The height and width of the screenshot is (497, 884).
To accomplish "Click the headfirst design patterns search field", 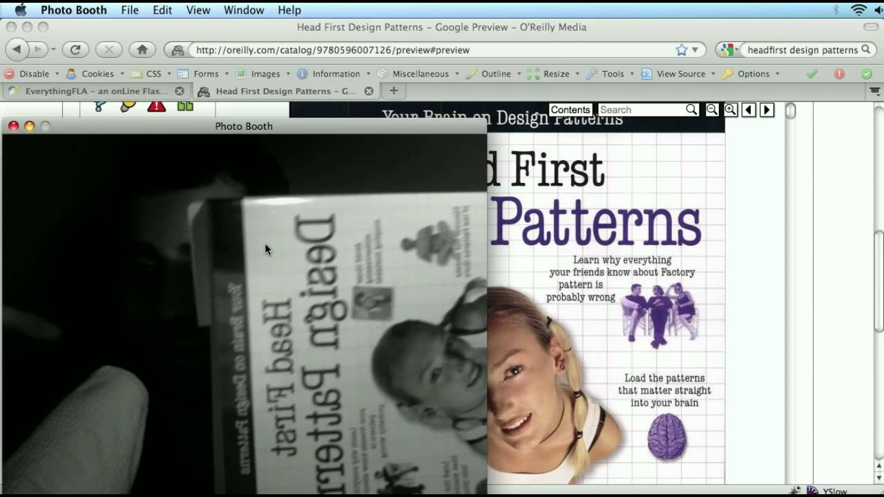I will click(803, 50).
